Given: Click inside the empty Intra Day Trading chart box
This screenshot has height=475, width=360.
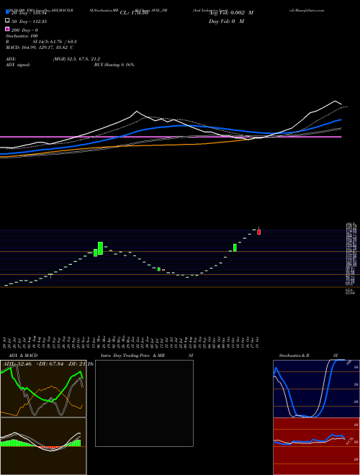Looking at the screenshot, I should pos(144,403).
